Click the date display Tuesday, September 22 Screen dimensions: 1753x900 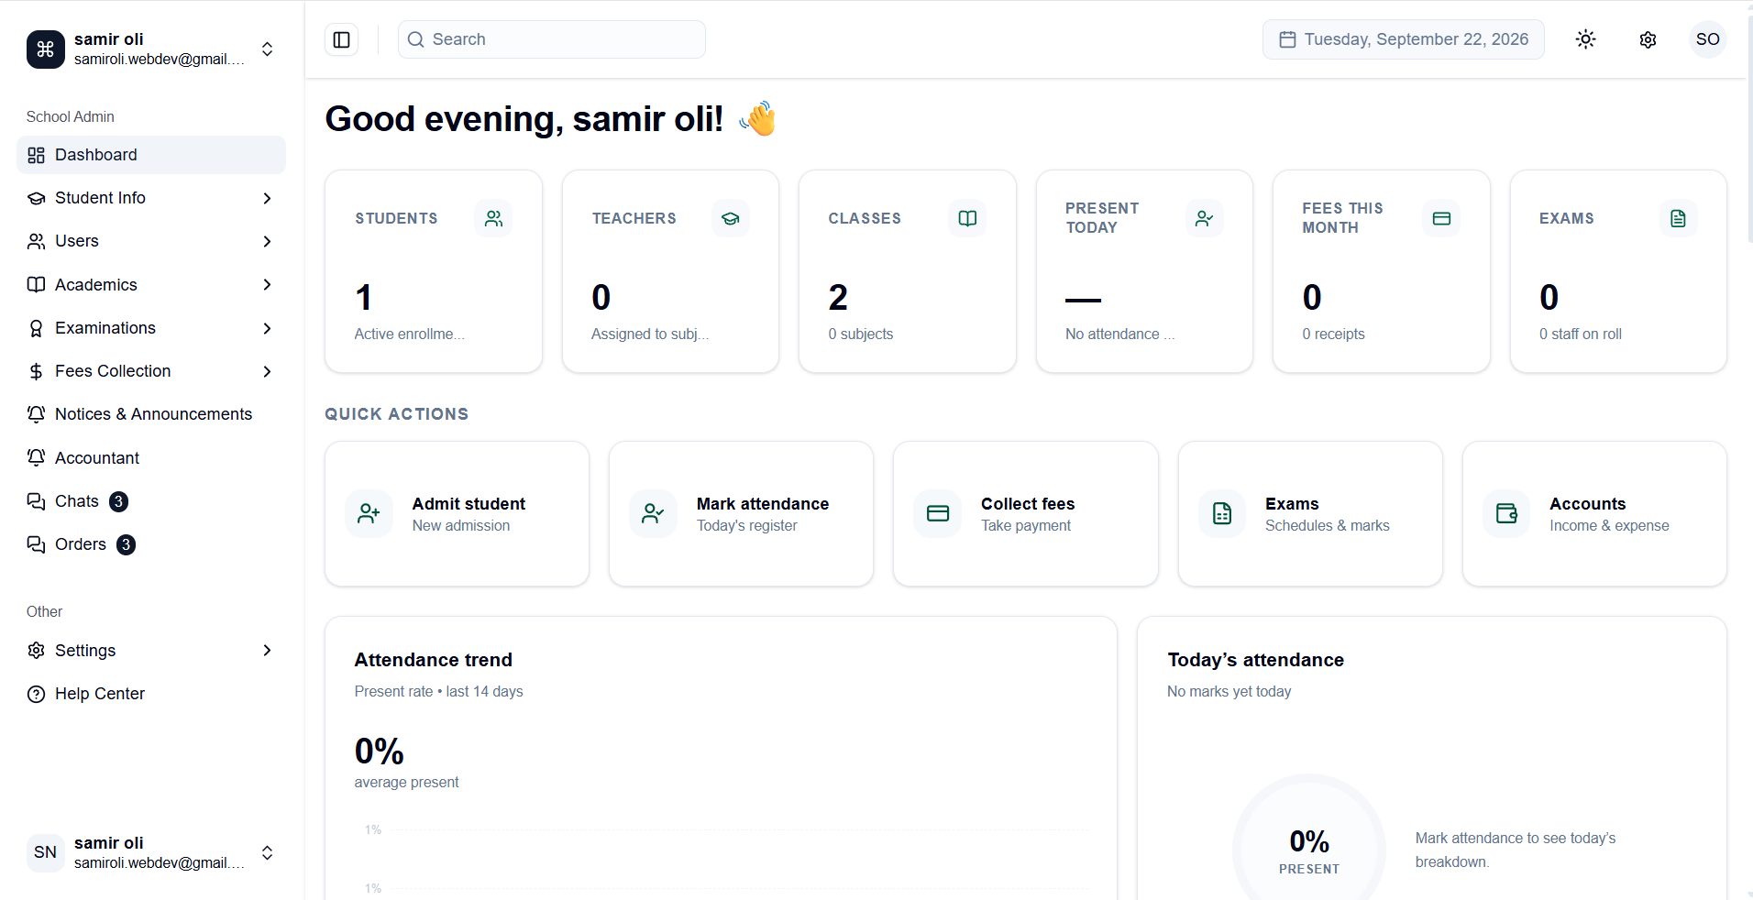tap(1403, 39)
